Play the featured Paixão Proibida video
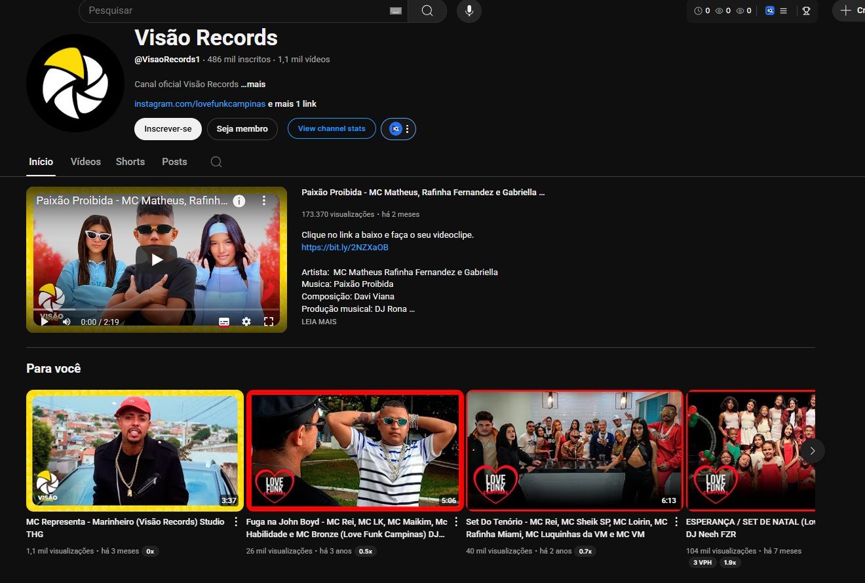Viewport: 865px width, 583px height. pos(157,259)
